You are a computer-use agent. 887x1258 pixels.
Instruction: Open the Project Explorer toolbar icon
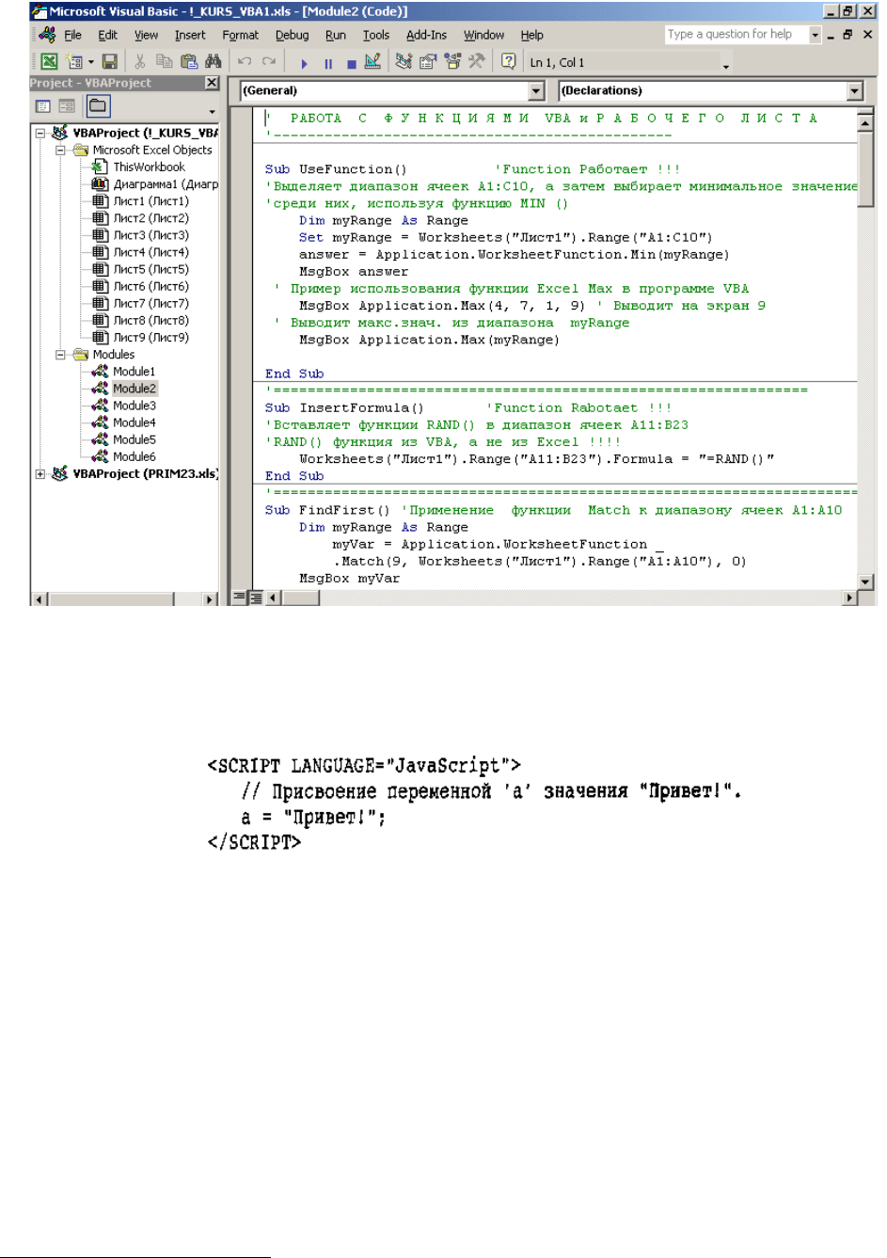(404, 62)
